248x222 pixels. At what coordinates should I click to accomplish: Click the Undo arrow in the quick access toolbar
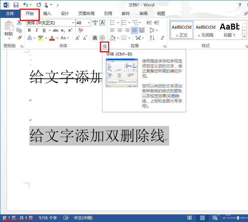[x=26, y=5]
